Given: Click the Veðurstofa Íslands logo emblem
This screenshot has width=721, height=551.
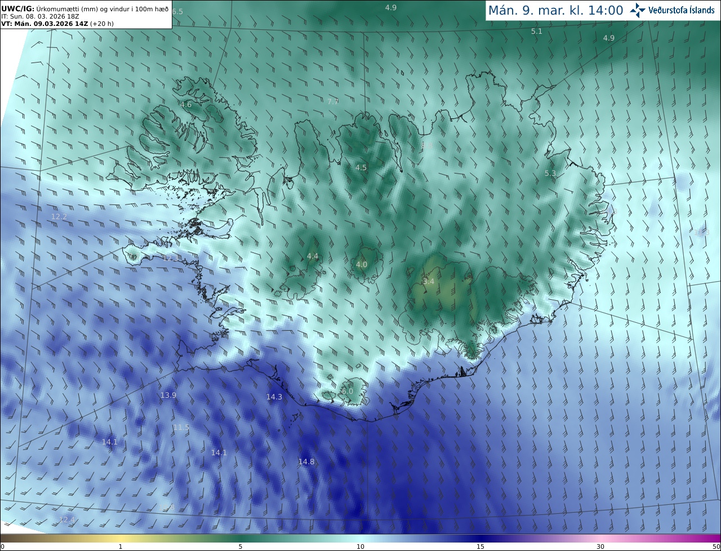Looking at the screenshot, I should coord(638,10).
